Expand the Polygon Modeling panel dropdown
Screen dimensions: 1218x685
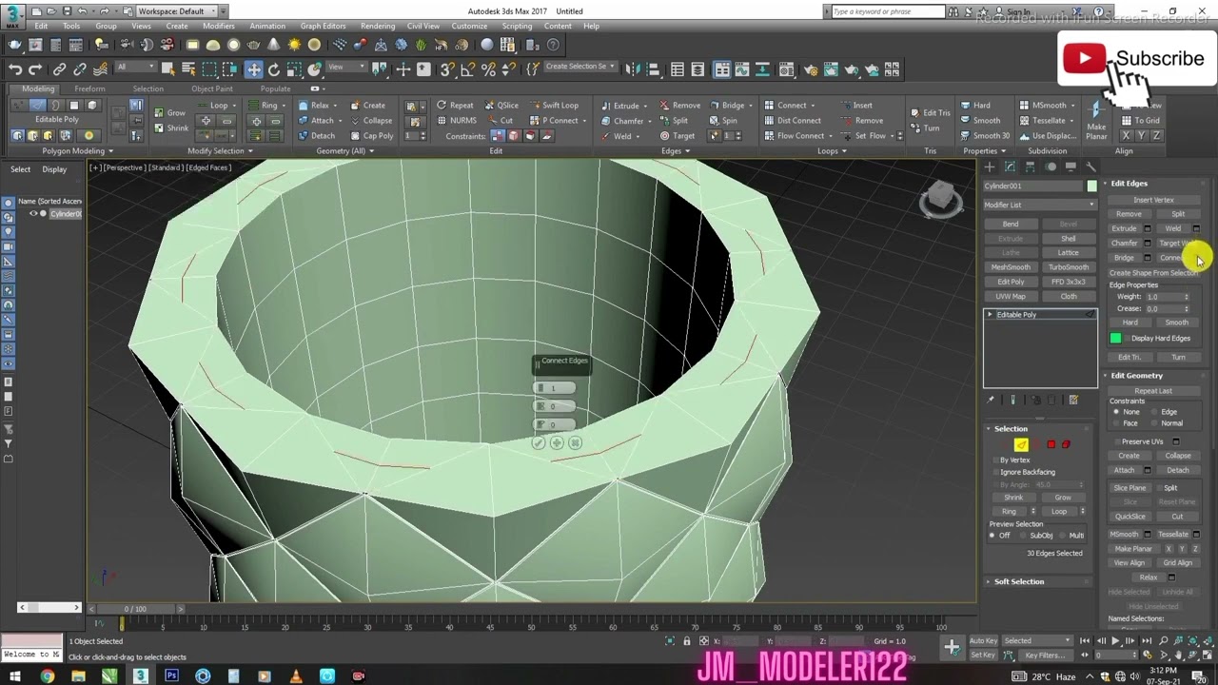pos(78,151)
